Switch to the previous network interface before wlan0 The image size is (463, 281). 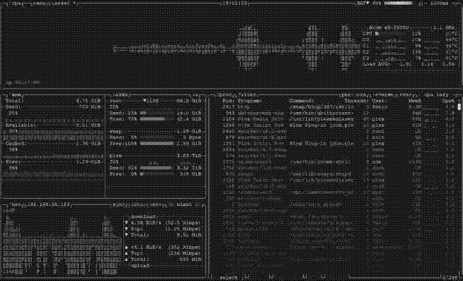171,204
